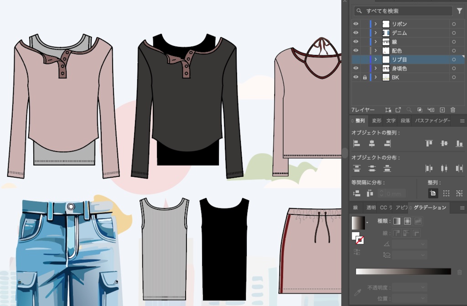Distribute objects by vertical center
The height and width of the screenshot is (306, 467).
[x=372, y=169]
